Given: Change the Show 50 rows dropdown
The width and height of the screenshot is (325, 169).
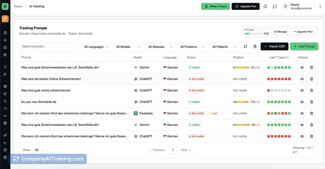Looking at the screenshot, I should click(40, 150).
